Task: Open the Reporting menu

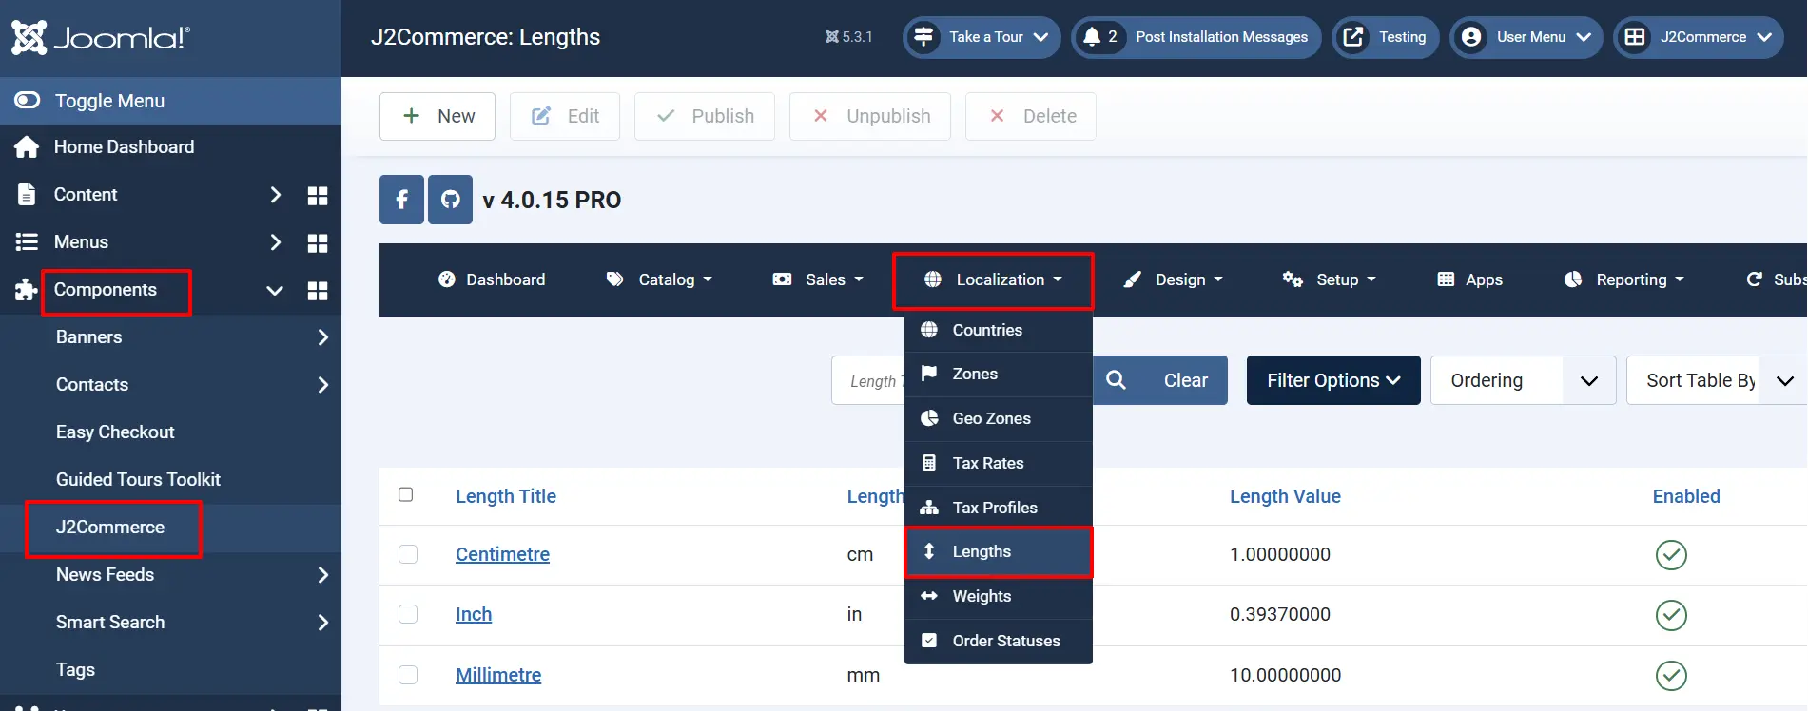Action: pos(1623,279)
